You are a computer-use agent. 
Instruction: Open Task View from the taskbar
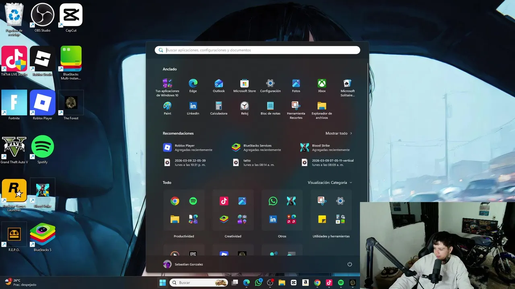(235, 283)
